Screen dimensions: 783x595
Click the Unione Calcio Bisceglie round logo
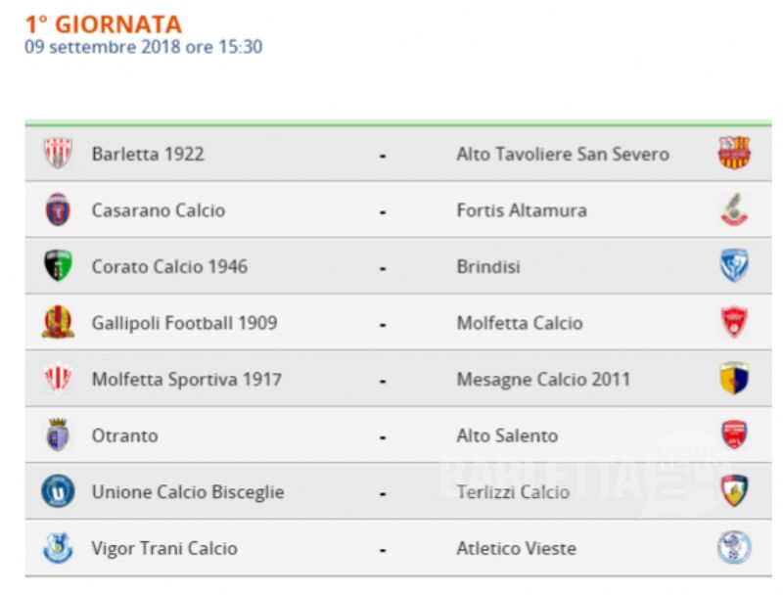coord(58,491)
